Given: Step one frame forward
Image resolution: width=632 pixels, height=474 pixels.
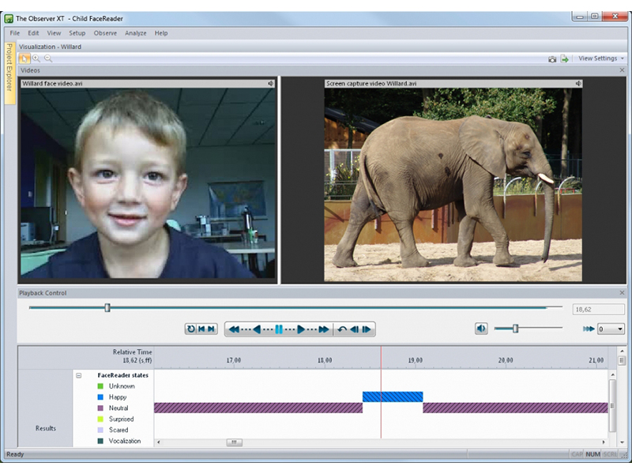Looking at the screenshot, I should pyautogui.click(x=367, y=329).
